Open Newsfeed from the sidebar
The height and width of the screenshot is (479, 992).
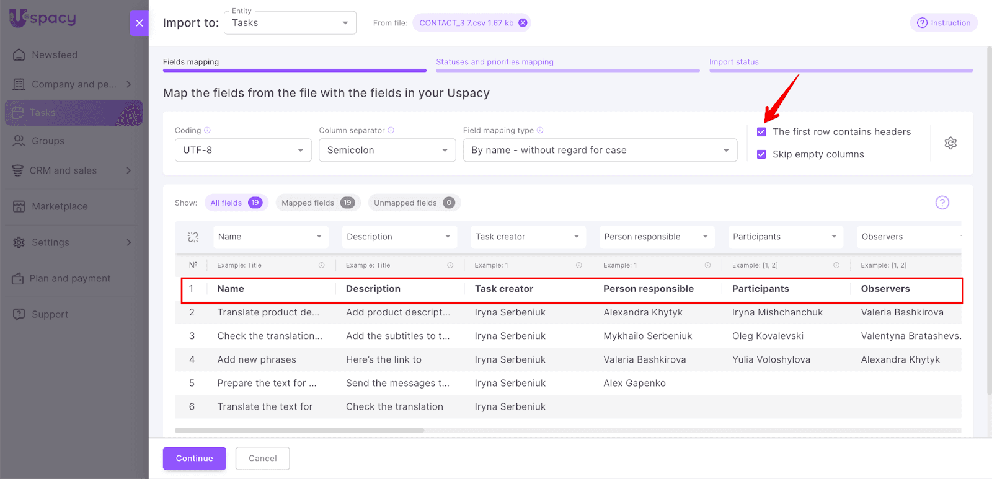[x=55, y=55]
